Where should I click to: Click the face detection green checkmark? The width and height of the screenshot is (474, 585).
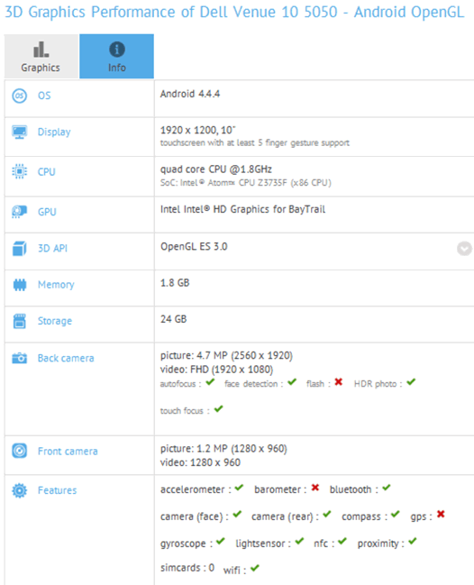[x=292, y=382]
